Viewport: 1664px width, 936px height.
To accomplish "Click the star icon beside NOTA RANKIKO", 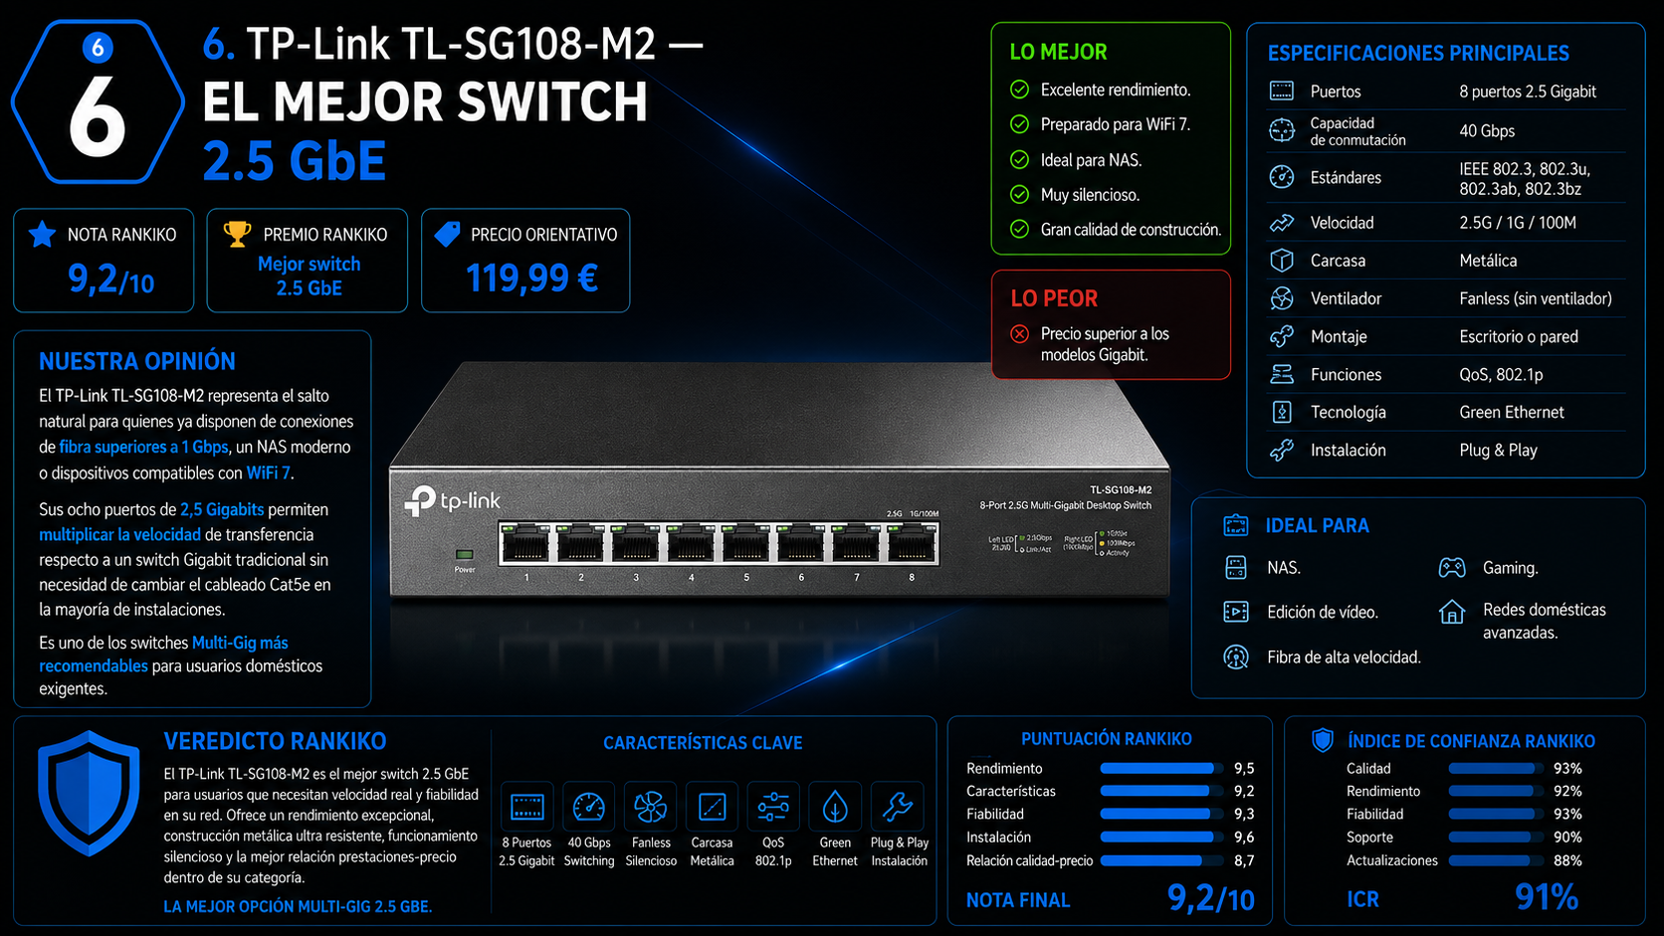I will tap(42, 234).
